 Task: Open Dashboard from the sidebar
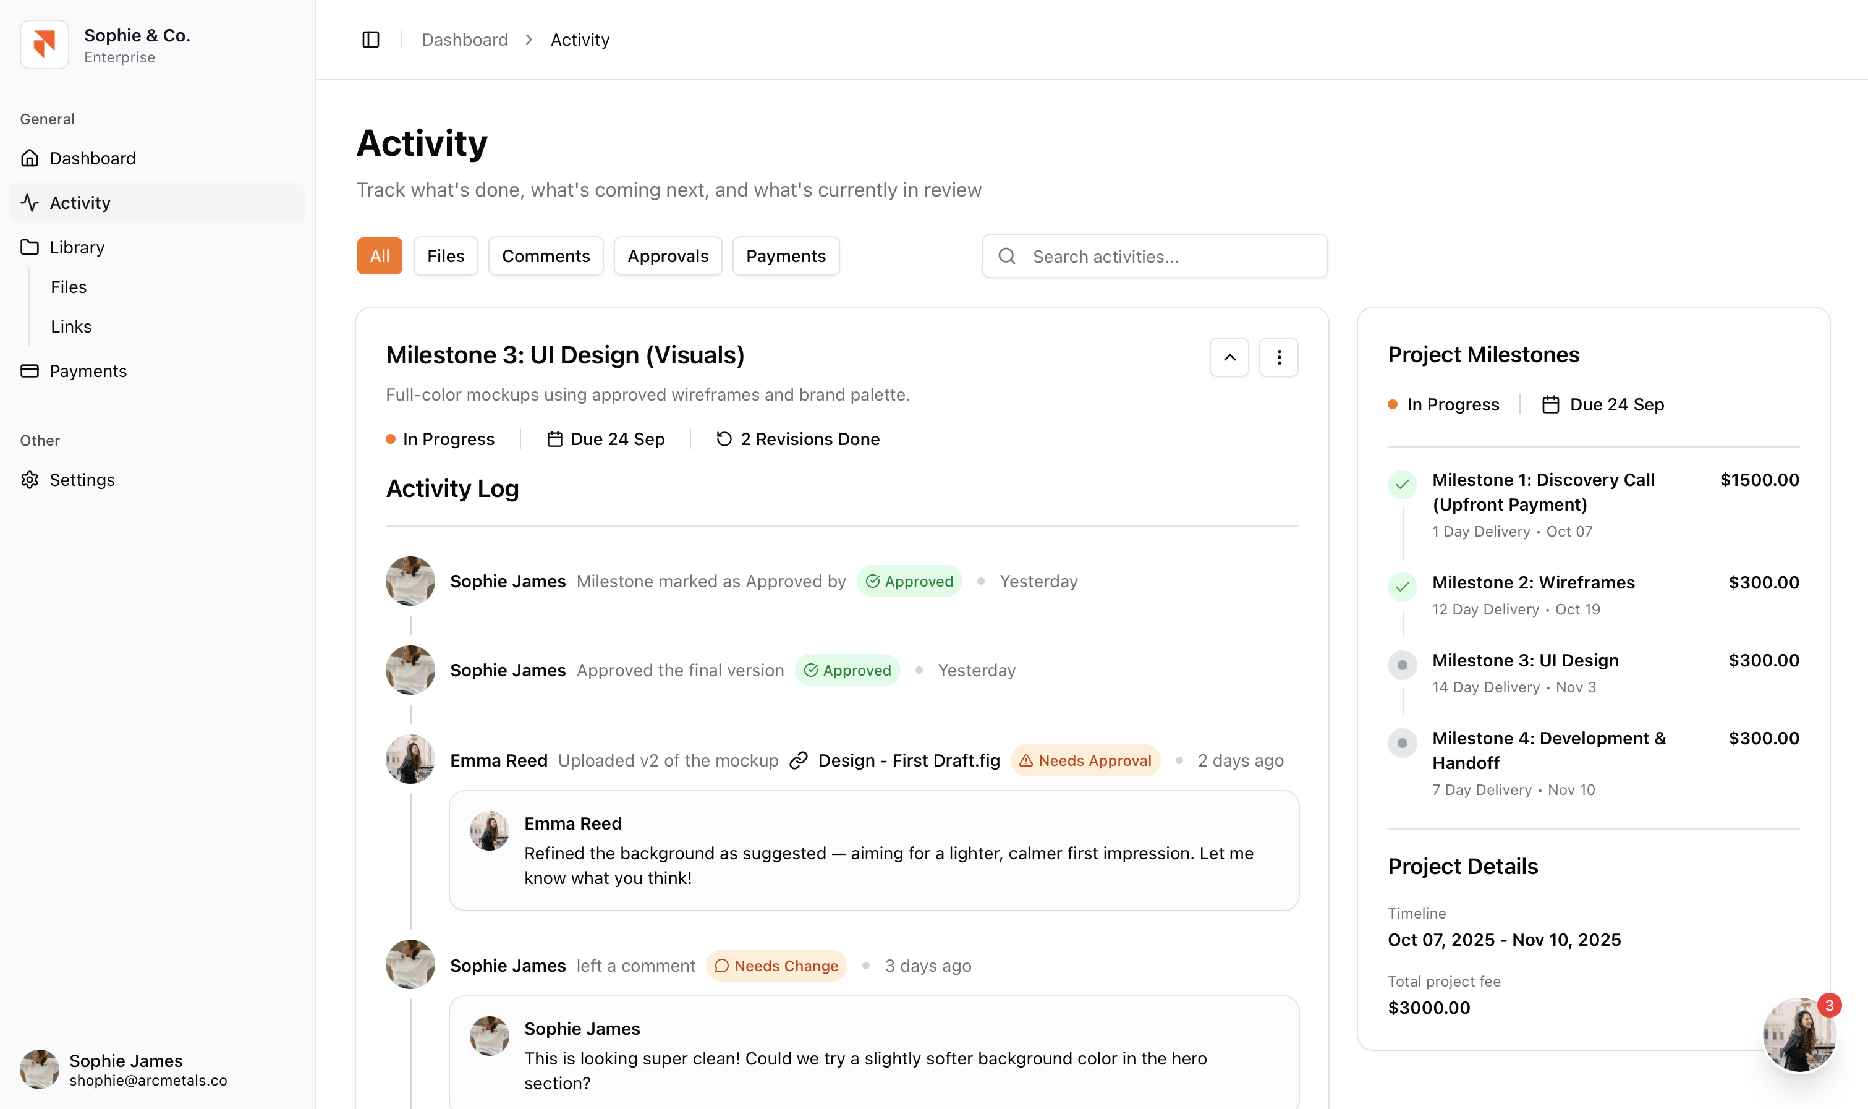(x=92, y=158)
